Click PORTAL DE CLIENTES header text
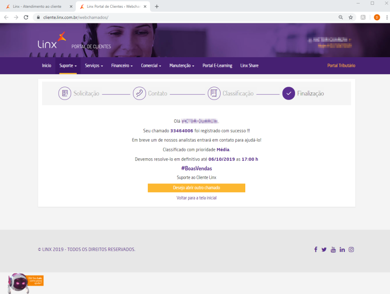Viewport: 390px width, 294px height. pyautogui.click(x=91, y=46)
